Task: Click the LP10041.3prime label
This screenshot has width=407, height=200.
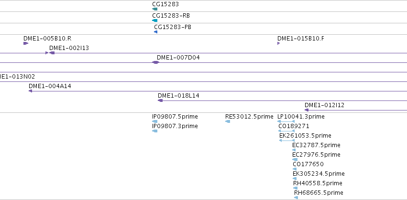Action: pyautogui.click(x=301, y=117)
